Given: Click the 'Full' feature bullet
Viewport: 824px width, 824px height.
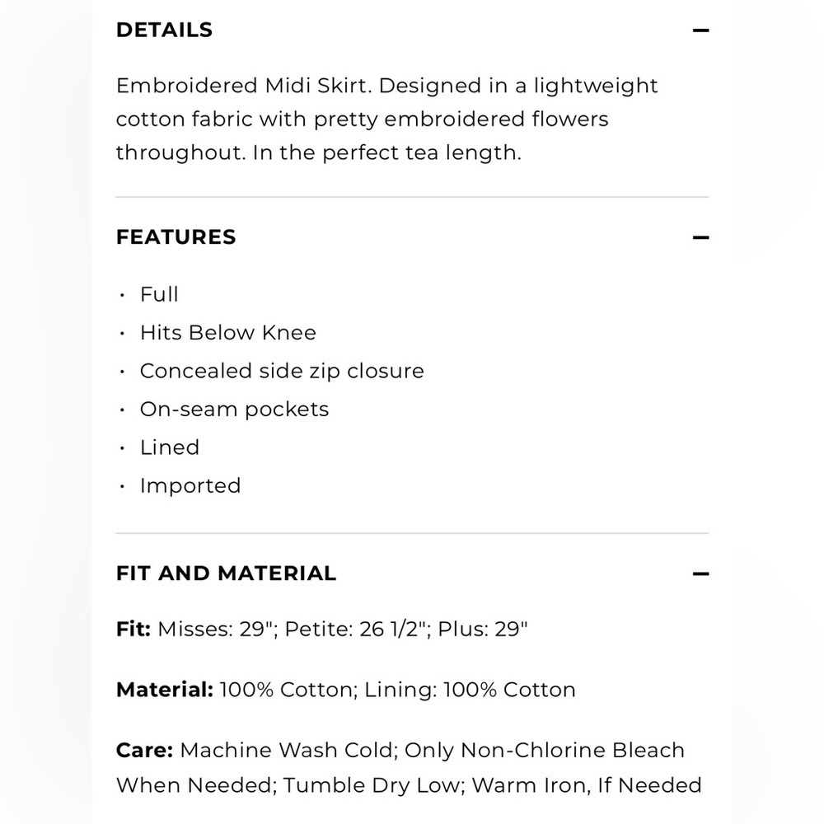Looking at the screenshot, I should pyautogui.click(x=159, y=294).
